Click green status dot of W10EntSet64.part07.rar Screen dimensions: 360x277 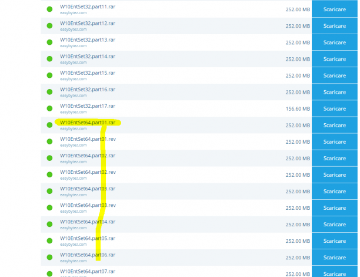tap(49, 274)
